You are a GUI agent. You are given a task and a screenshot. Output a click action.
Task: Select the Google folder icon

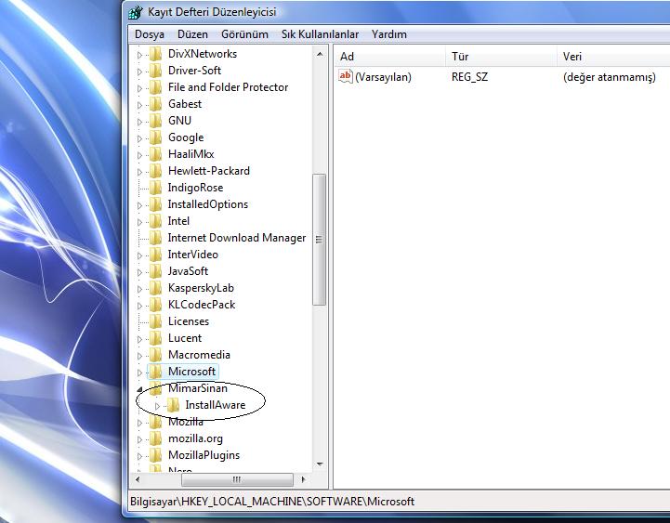pos(155,137)
